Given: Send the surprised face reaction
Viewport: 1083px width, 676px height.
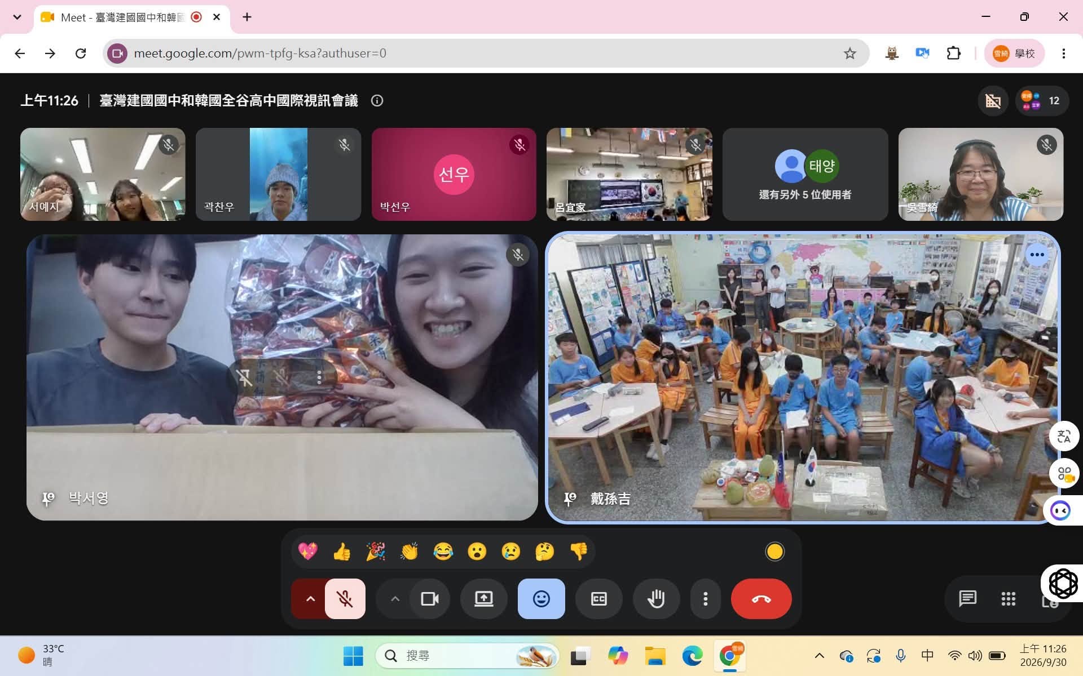Looking at the screenshot, I should (x=477, y=551).
